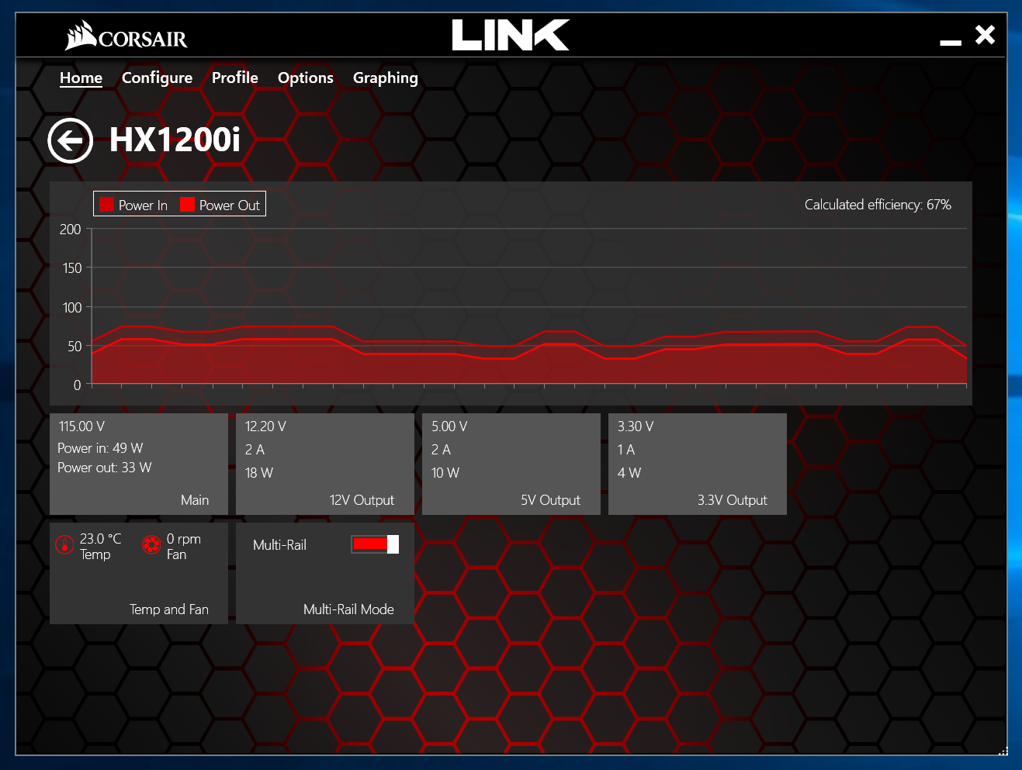Click the red temperature thermometer icon

click(64, 545)
